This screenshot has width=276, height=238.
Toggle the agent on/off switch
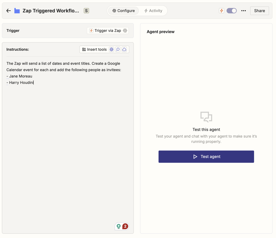pyautogui.click(x=231, y=11)
